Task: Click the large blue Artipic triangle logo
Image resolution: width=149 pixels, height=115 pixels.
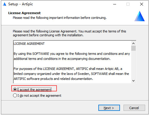Action: pyautogui.click(x=140, y=16)
